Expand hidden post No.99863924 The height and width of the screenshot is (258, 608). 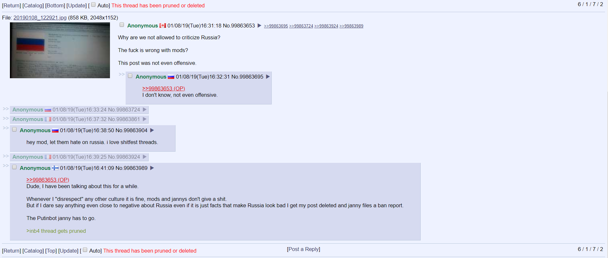(6, 156)
